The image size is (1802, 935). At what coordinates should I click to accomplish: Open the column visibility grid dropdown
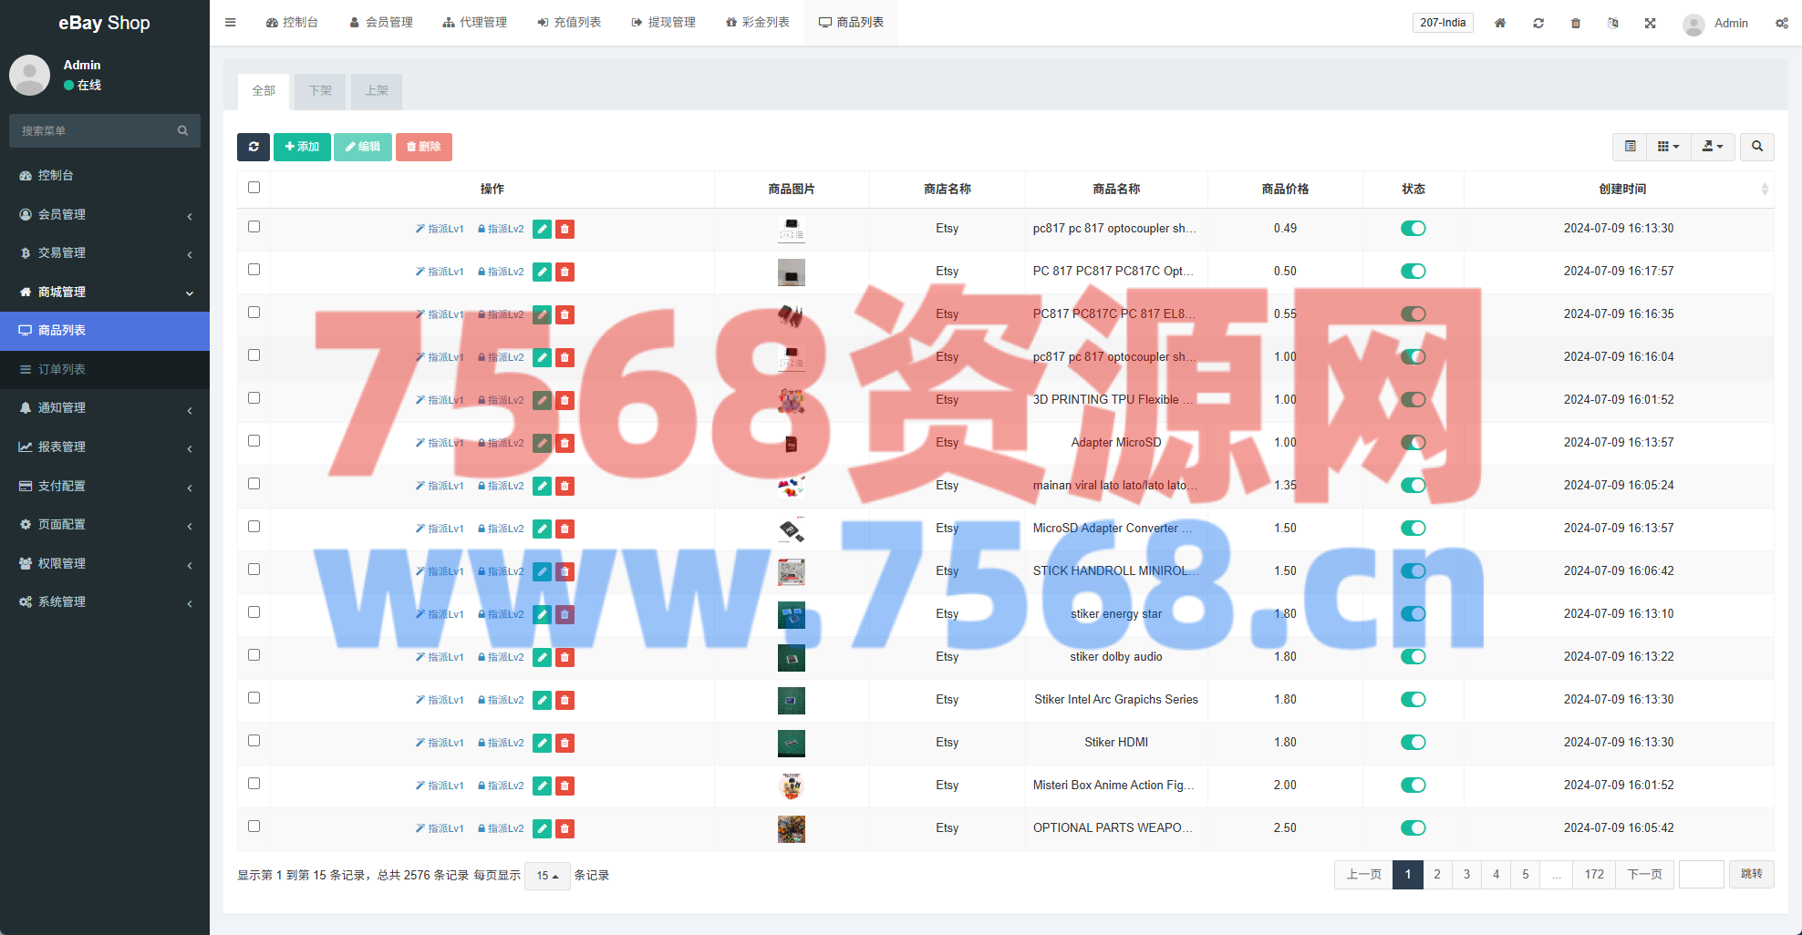(1668, 147)
